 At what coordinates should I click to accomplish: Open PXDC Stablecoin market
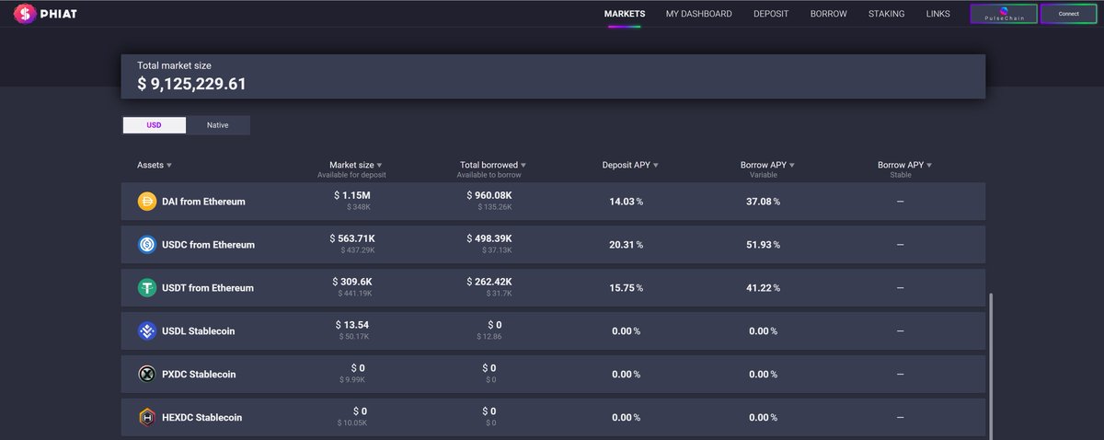[x=553, y=374]
